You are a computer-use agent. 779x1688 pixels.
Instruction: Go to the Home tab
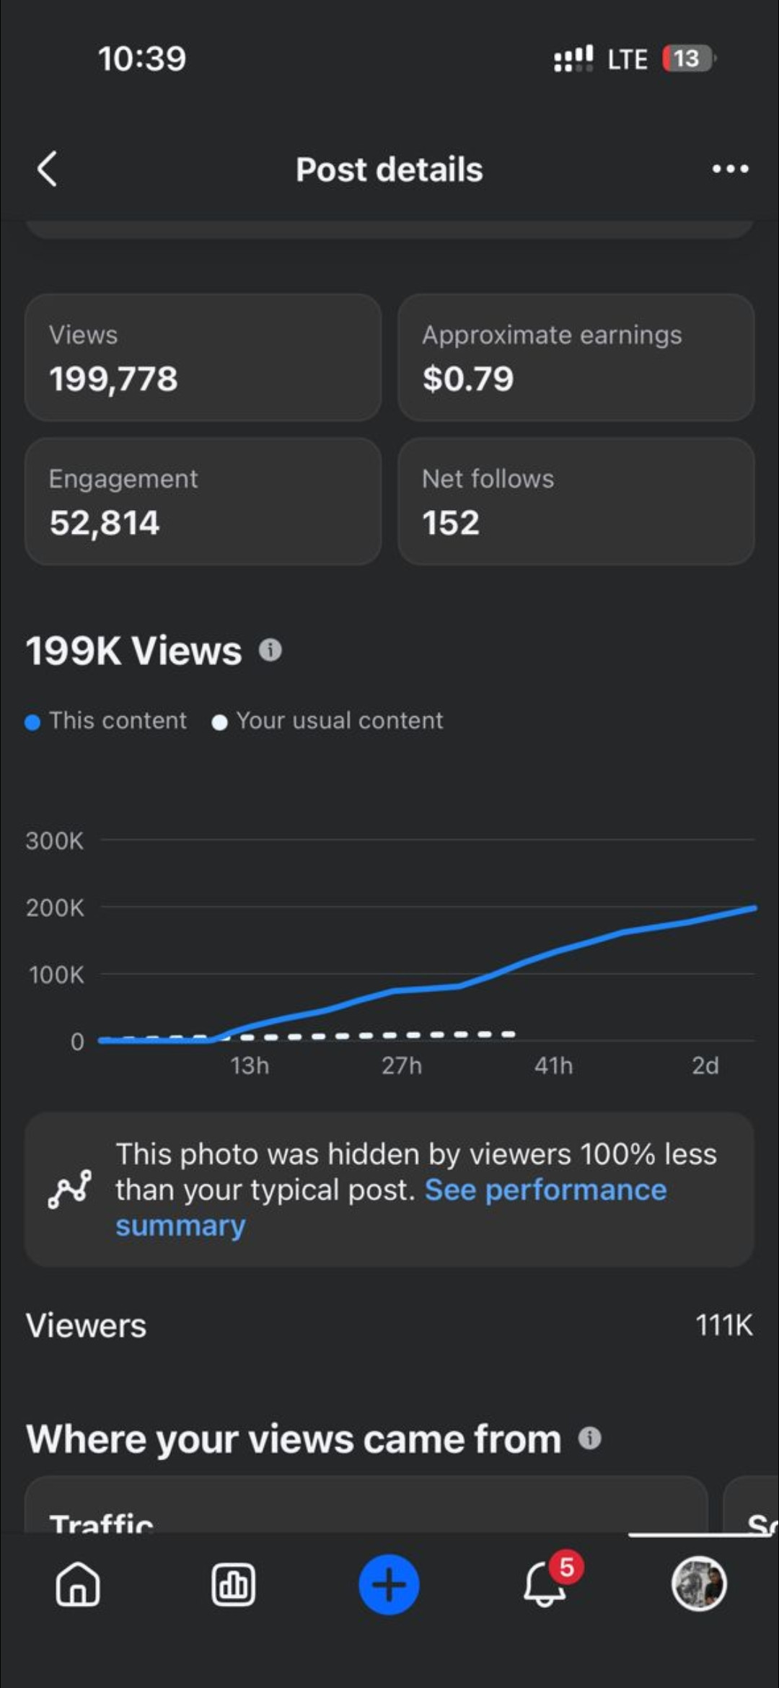tap(78, 1585)
